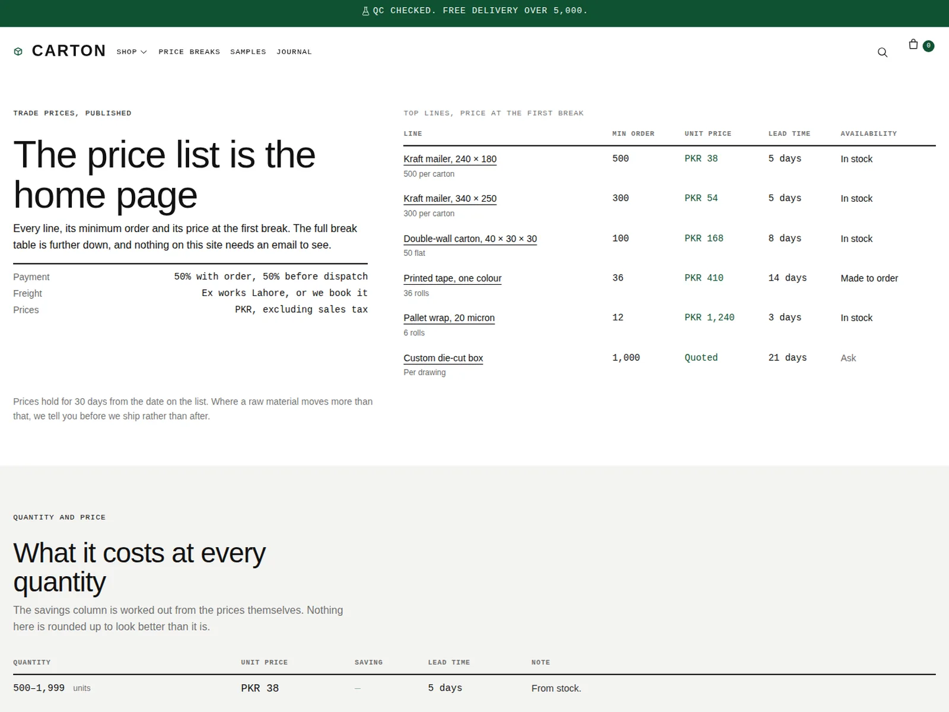Open Printed tape, one colour link

pos(453,278)
